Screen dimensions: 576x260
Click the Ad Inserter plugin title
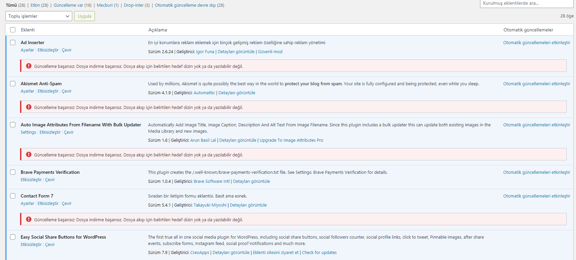32,42
